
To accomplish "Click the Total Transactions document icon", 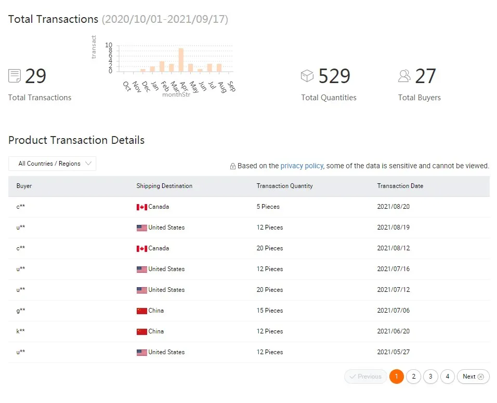I will [x=15, y=76].
